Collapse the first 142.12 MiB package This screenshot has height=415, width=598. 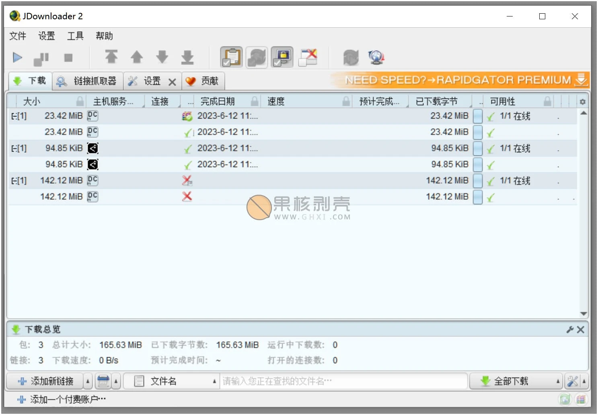(x=14, y=180)
